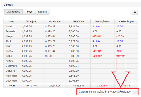The image size is (141, 97).
Task: Select the Setembro row label
Action: click(11, 66)
